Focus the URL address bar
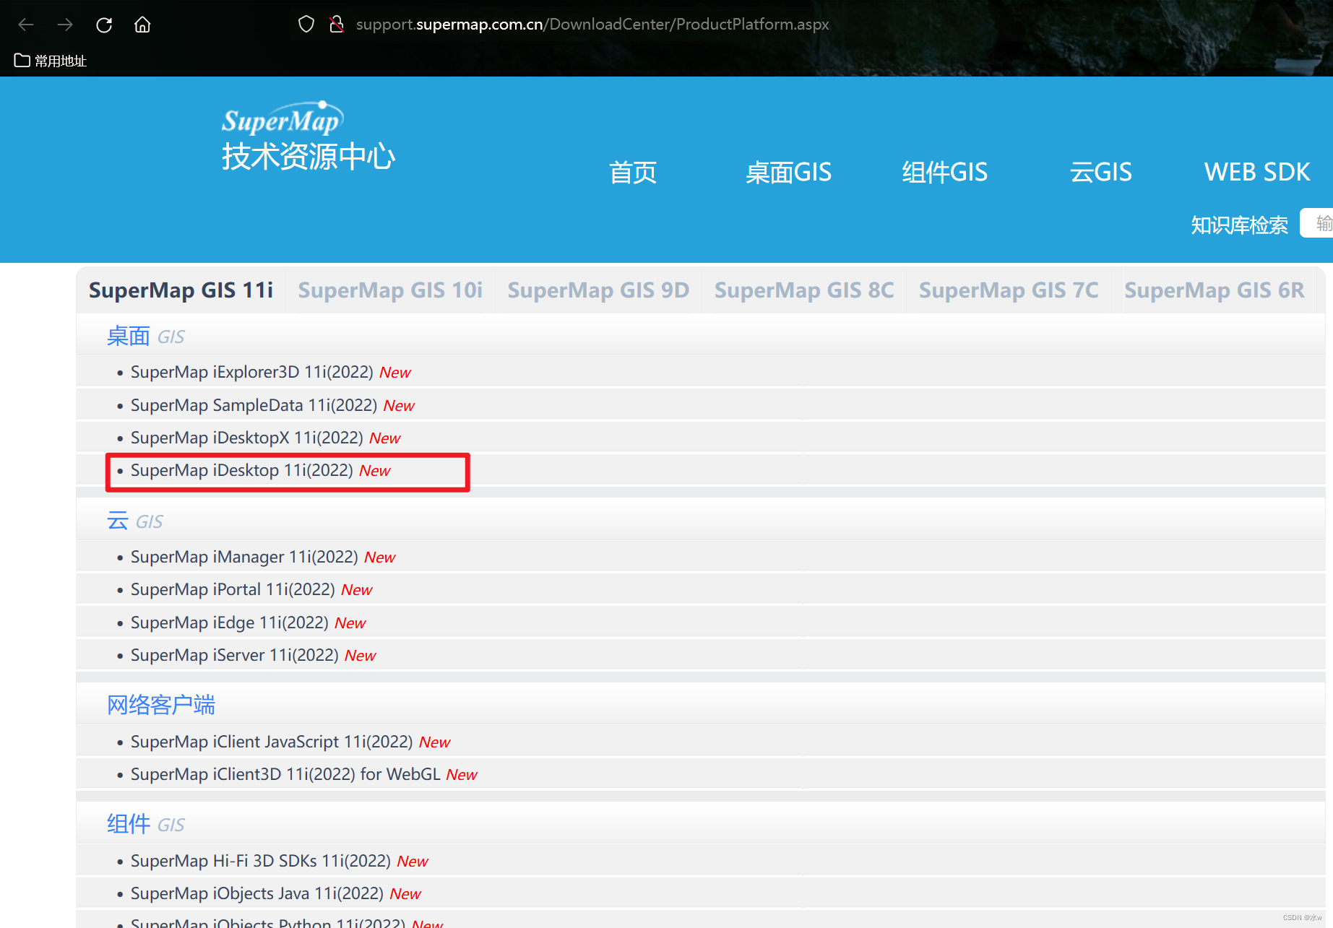Image resolution: width=1333 pixels, height=928 pixels. click(592, 25)
